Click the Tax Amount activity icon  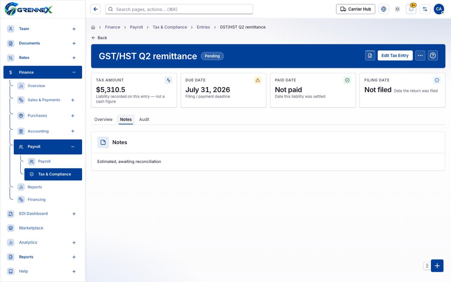(x=168, y=80)
